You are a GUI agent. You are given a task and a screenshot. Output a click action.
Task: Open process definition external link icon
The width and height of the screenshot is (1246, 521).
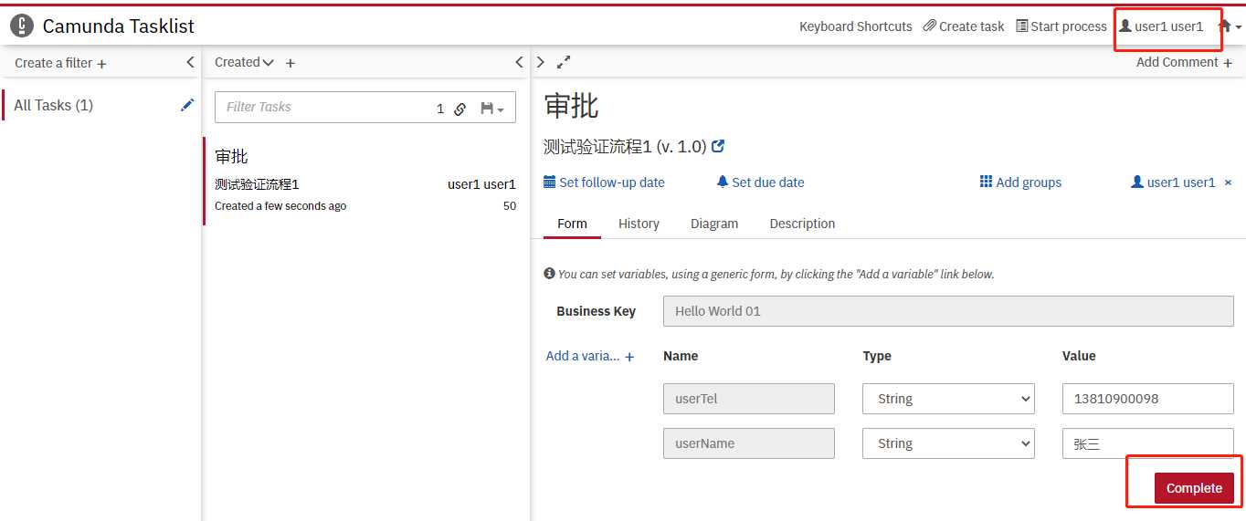coord(718,146)
